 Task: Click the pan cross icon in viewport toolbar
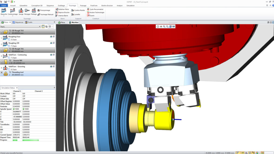(x=161, y=26)
